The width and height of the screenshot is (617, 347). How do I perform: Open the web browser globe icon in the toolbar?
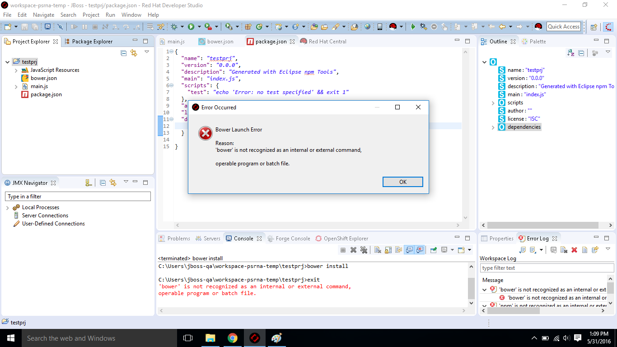(x=367, y=27)
